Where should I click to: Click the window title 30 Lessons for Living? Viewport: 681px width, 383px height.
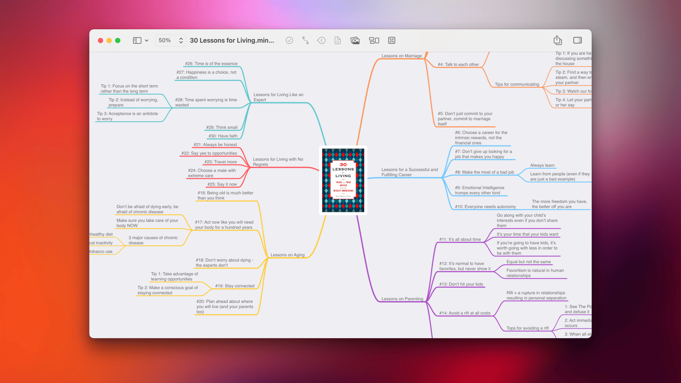(x=232, y=40)
